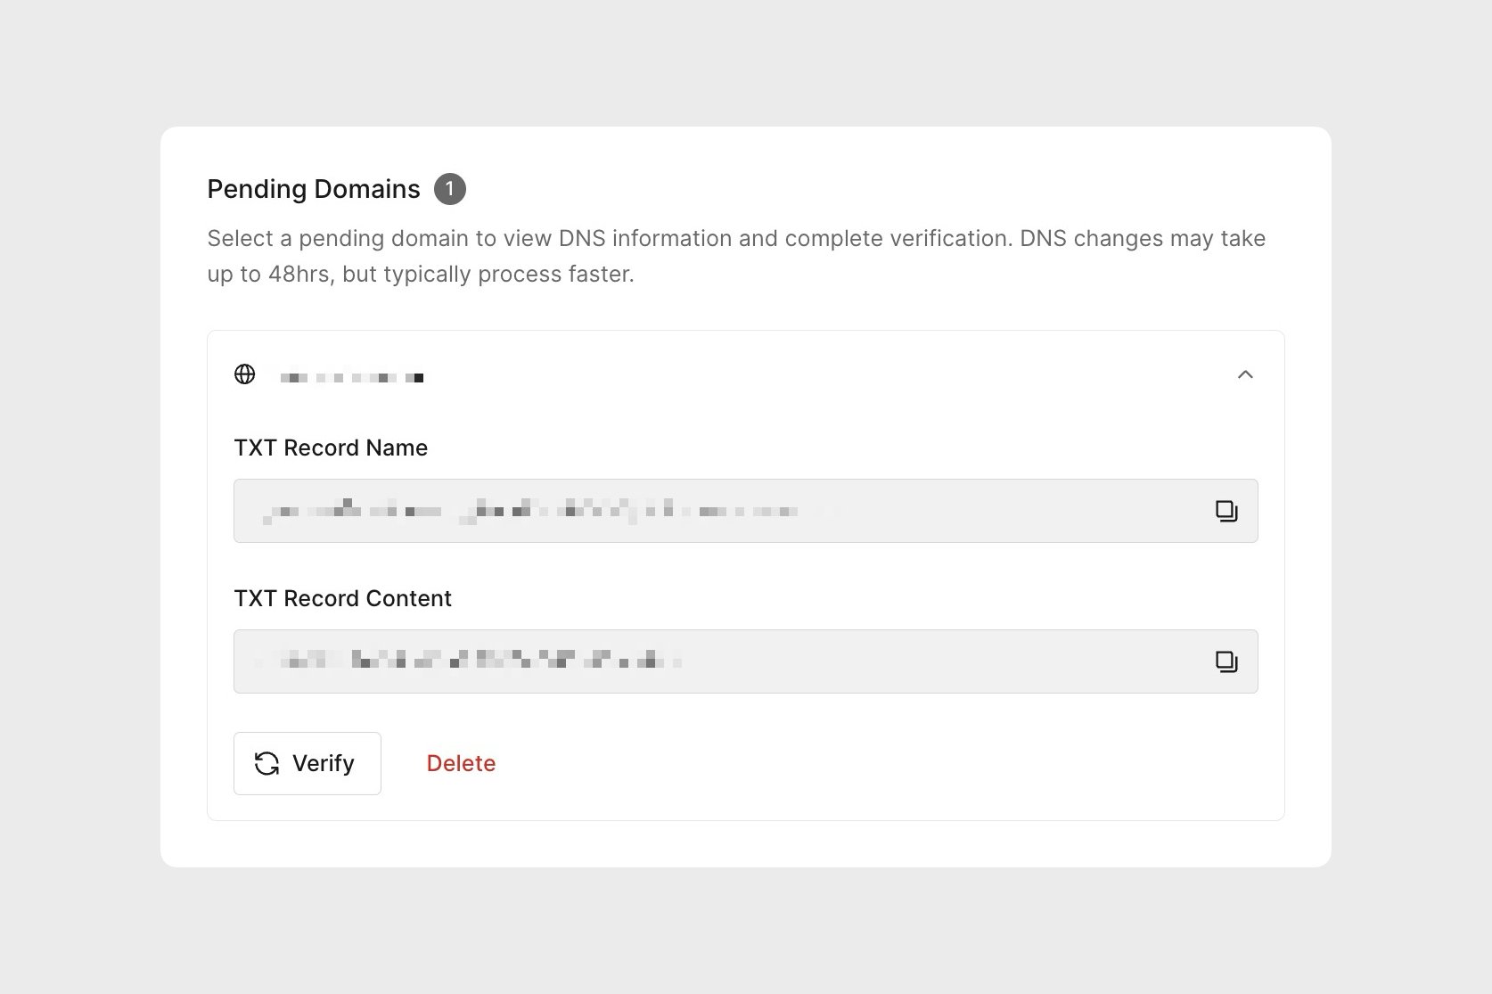Click into the TXT Record Name field

[x=746, y=511]
